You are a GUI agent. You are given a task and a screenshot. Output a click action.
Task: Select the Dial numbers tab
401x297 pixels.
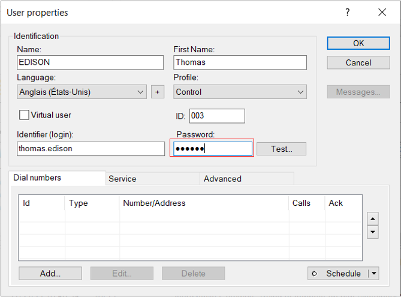coord(37,178)
